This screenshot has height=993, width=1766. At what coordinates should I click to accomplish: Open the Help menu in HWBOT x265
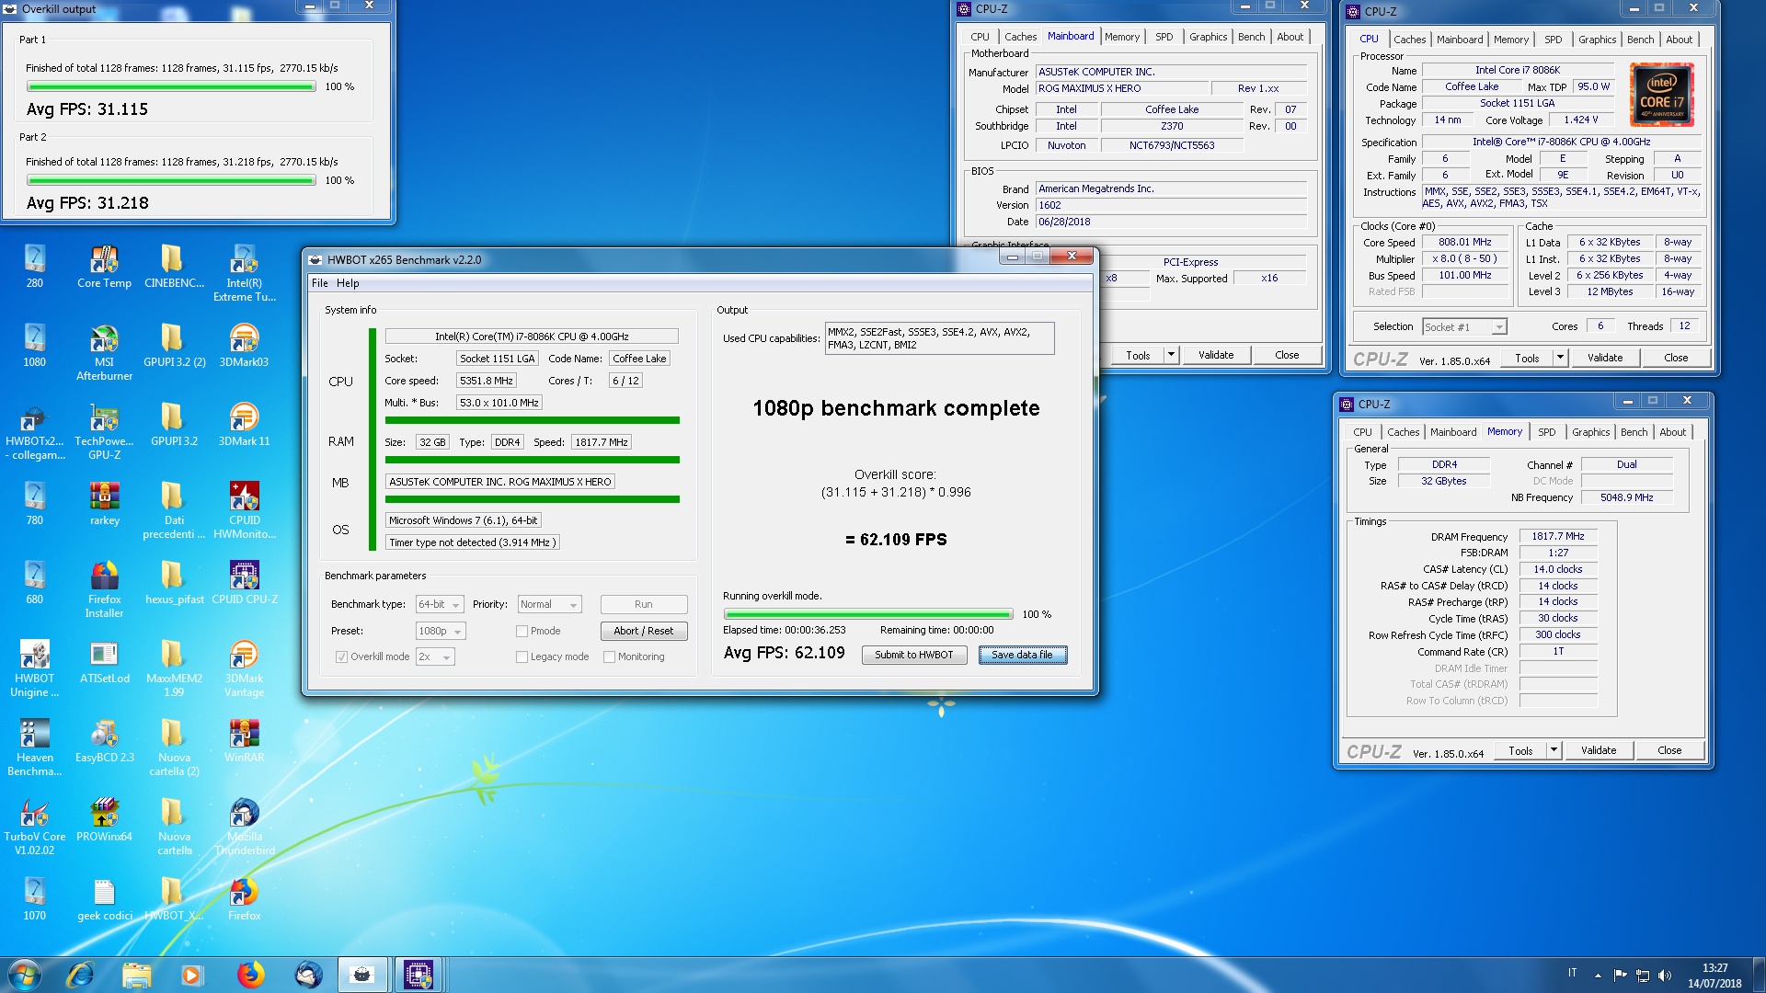click(x=348, y=283)
